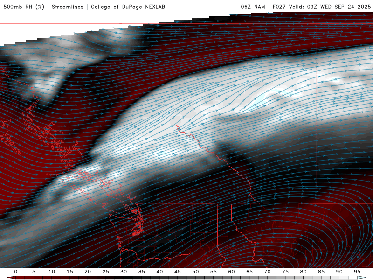Viewport: 373px width, 280px height.
Task: Click the "95" label on color scale
Action: coord(357,272)
